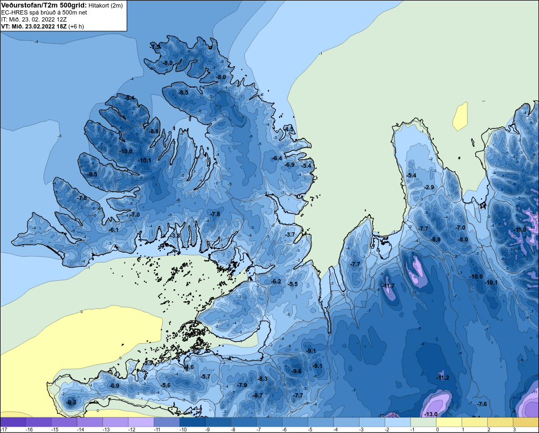Select the -2.9 temperature value

click(x=429, y=187)
